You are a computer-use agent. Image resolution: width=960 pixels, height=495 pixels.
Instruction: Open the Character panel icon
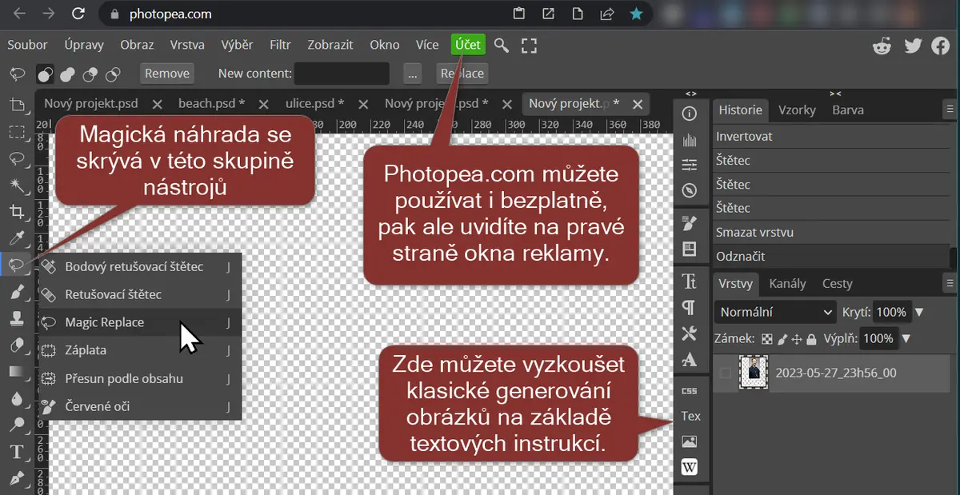pos(690,281)
